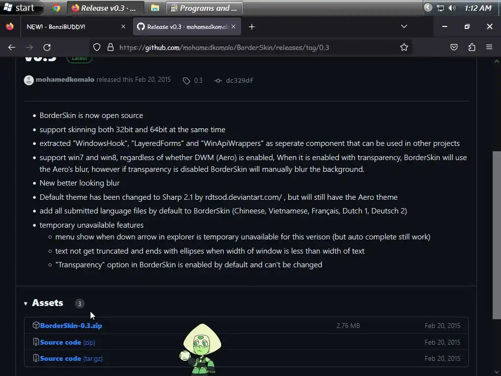Open the network tray icon
501x376 pixels.
[x=440, y=8]
